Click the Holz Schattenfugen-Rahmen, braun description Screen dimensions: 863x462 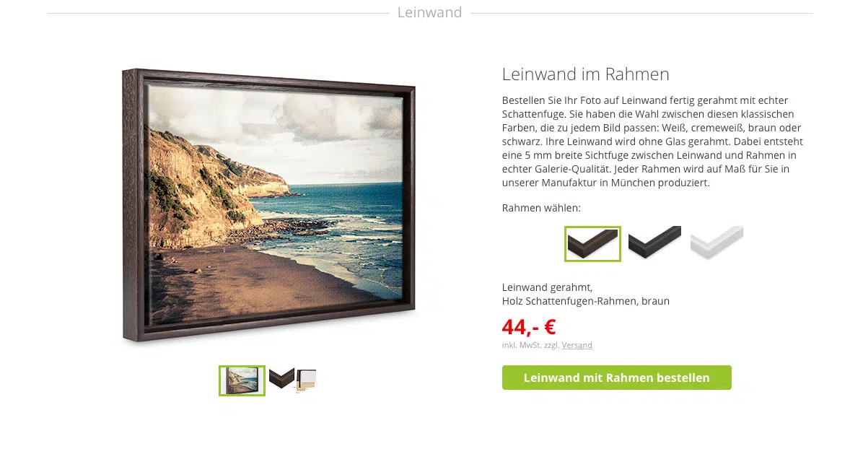[x=586, y=301]
